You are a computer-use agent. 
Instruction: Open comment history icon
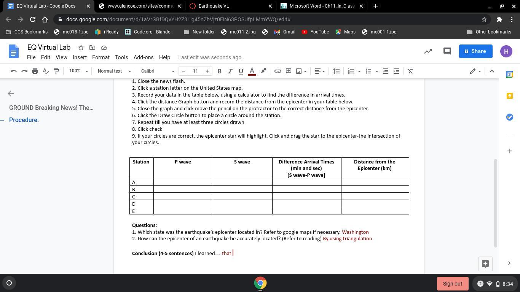(x=447, y=51)
